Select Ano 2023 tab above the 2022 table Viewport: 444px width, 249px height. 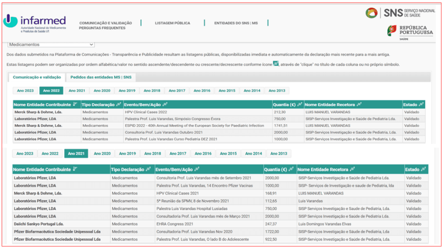click(25, 91)
